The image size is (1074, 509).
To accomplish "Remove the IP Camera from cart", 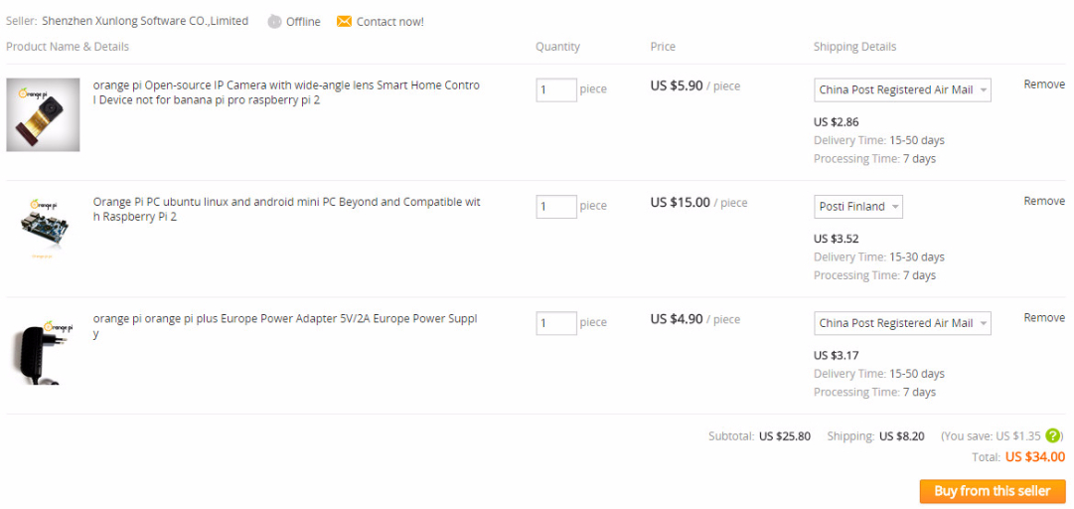I will (x=1044, y=85).
